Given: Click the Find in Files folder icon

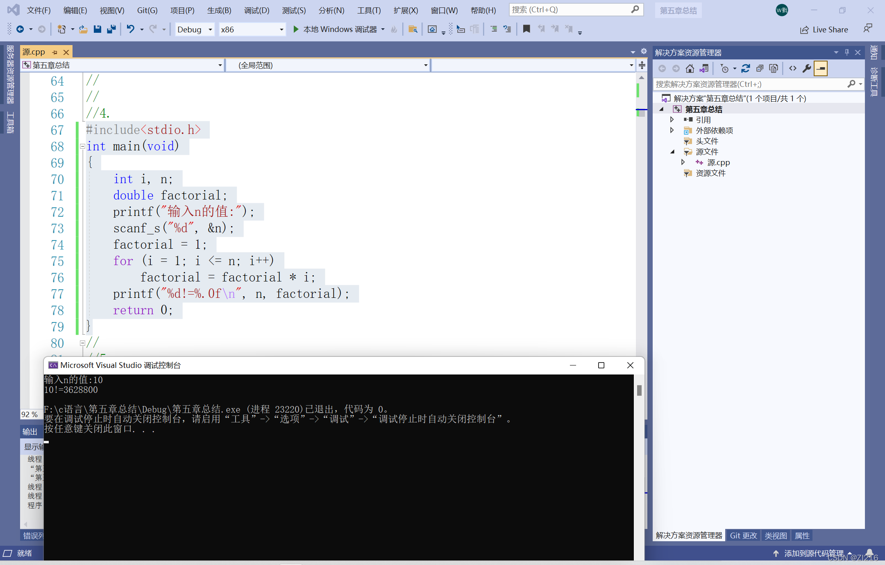Looking at the screenshot, I should [413, 29].
